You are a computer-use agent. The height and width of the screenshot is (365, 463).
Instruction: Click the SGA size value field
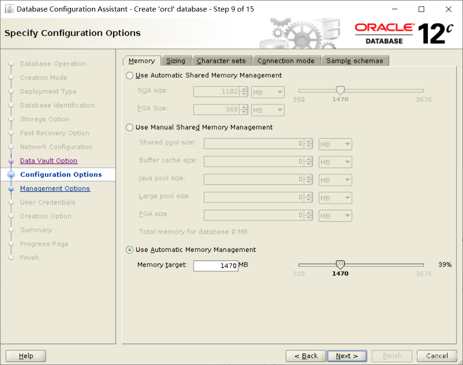pos(217,91)
